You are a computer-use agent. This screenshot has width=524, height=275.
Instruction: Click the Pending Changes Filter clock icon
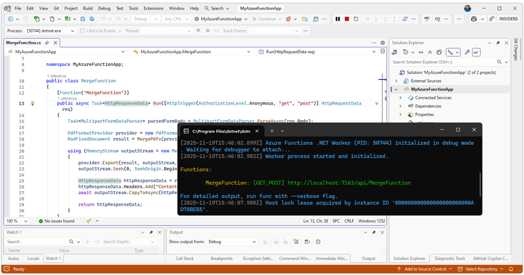point(405,52)
